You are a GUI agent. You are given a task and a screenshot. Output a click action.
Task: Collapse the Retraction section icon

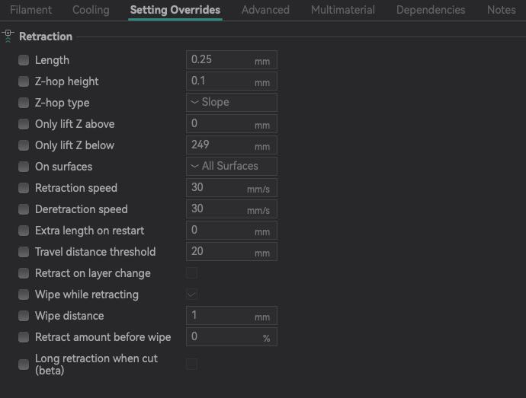(x=8, y=37)
